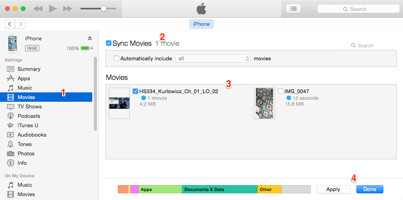This screenshot has height=200, width=403.
Task: Click the TV Shows monitor icon
Action: 11,107
